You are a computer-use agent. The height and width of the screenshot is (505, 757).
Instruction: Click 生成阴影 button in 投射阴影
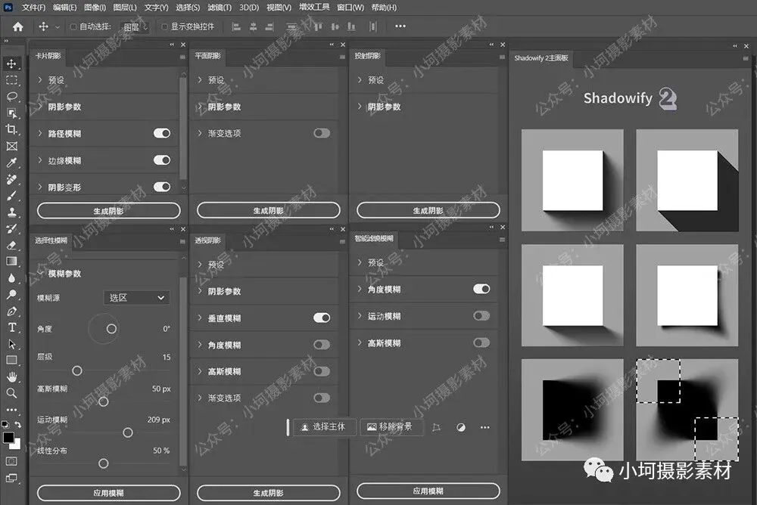[428, 210]
